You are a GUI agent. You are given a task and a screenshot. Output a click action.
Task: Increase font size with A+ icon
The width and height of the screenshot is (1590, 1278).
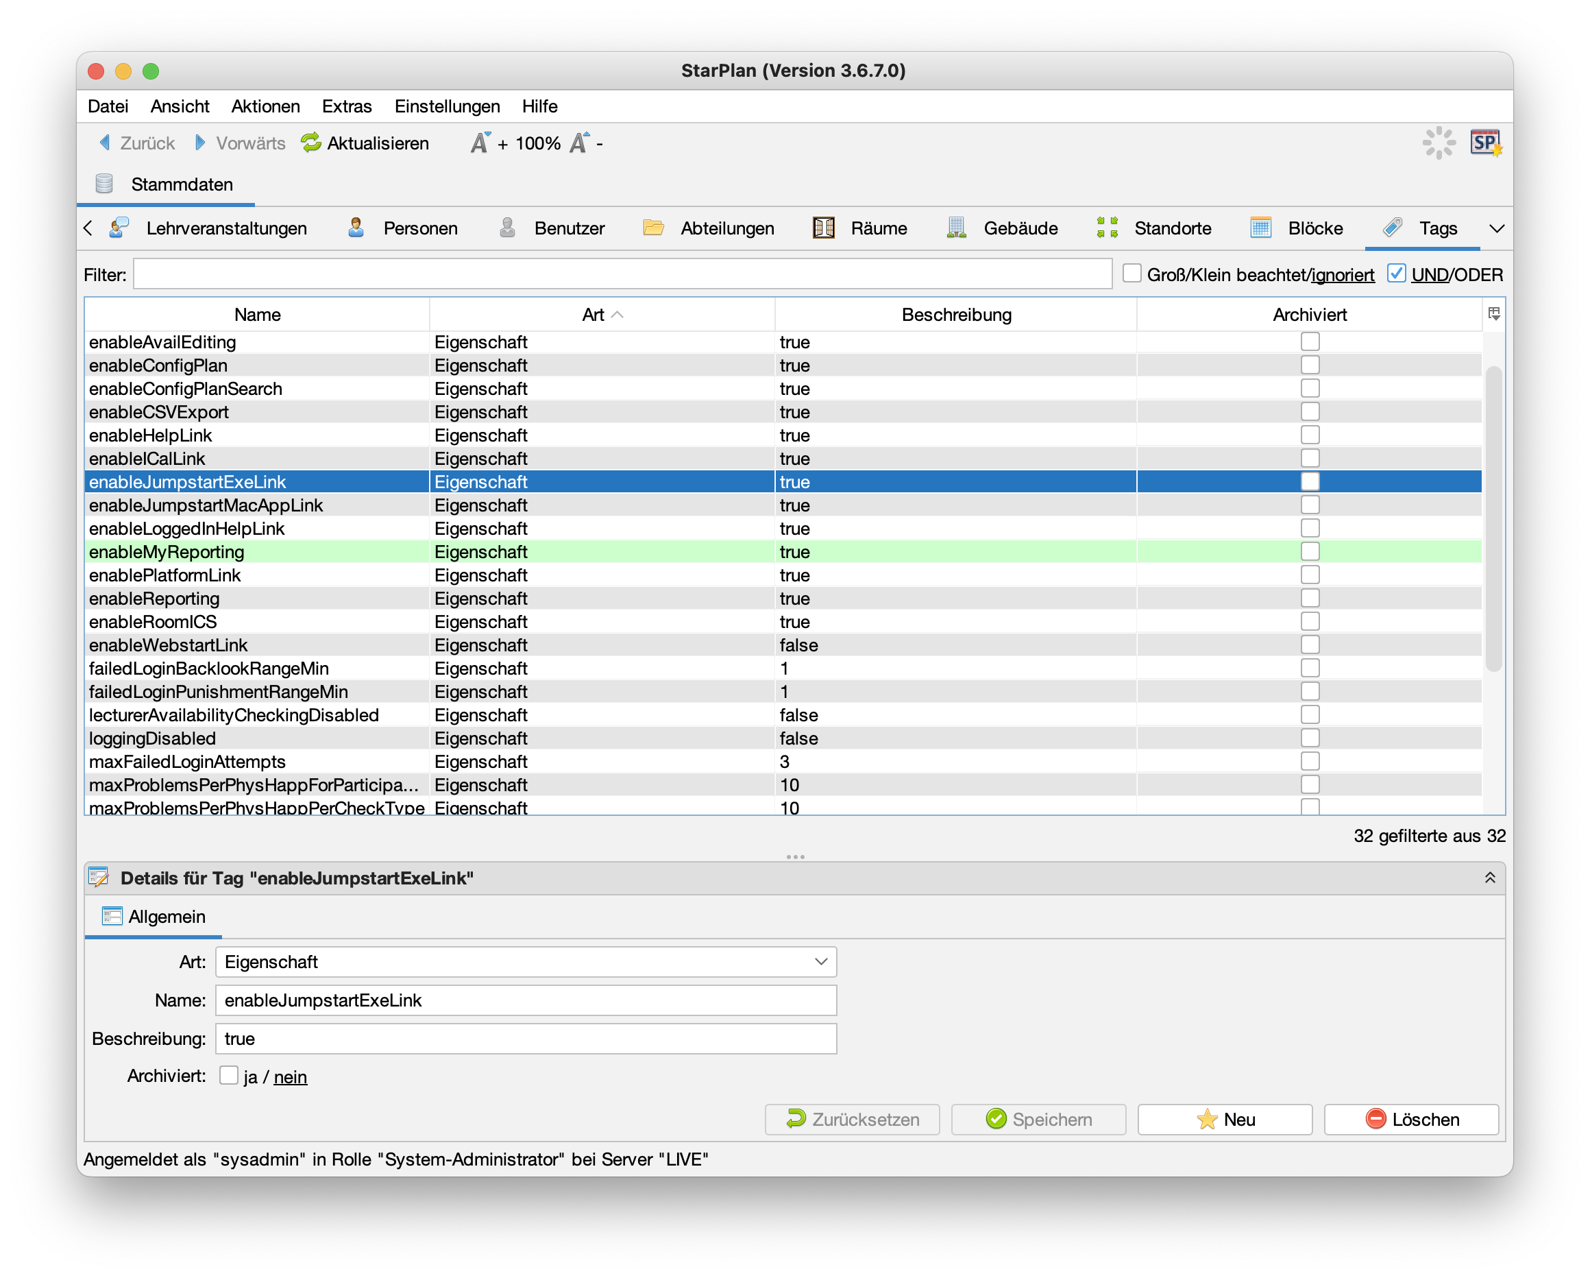click(481, 143)
